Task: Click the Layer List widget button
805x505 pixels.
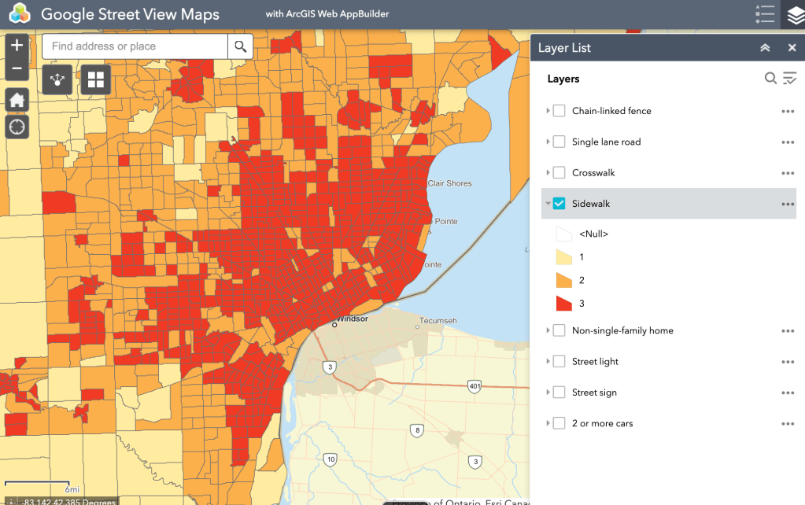Action: click(792, 15)
